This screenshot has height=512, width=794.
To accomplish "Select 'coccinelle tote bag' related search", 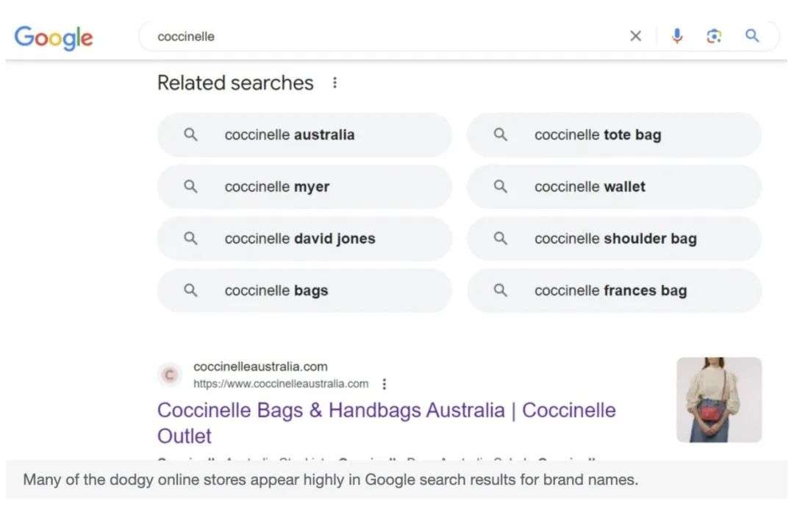I will pyautogui.click(x=614, y=135).
